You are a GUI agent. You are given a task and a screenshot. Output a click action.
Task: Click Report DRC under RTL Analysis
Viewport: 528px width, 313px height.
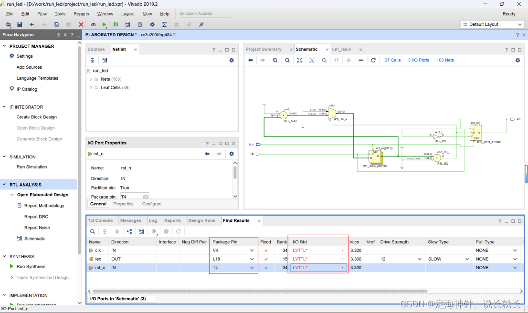point(36,217)
